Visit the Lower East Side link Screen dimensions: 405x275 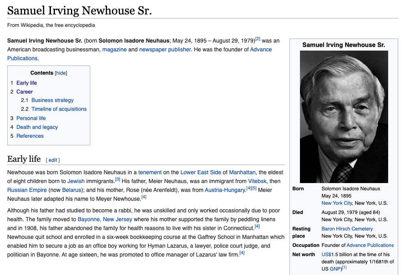200,172
